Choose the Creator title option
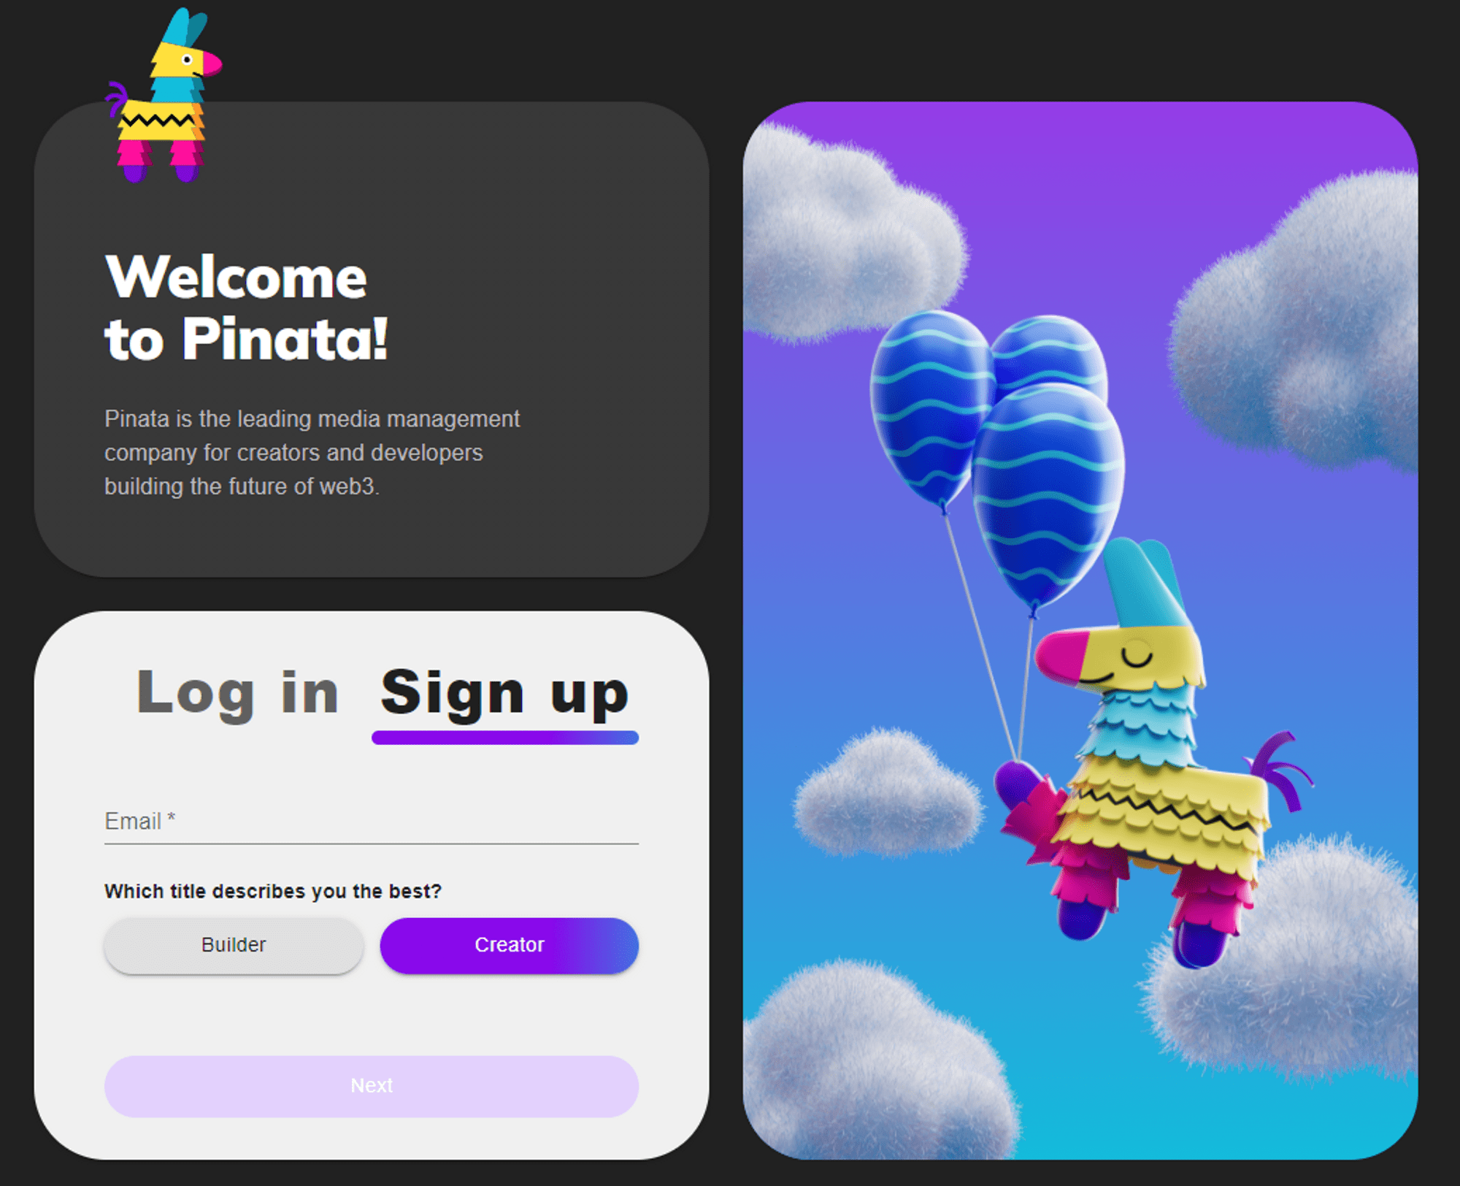Screen dimensions: 1460x1186 coord(509,945)
